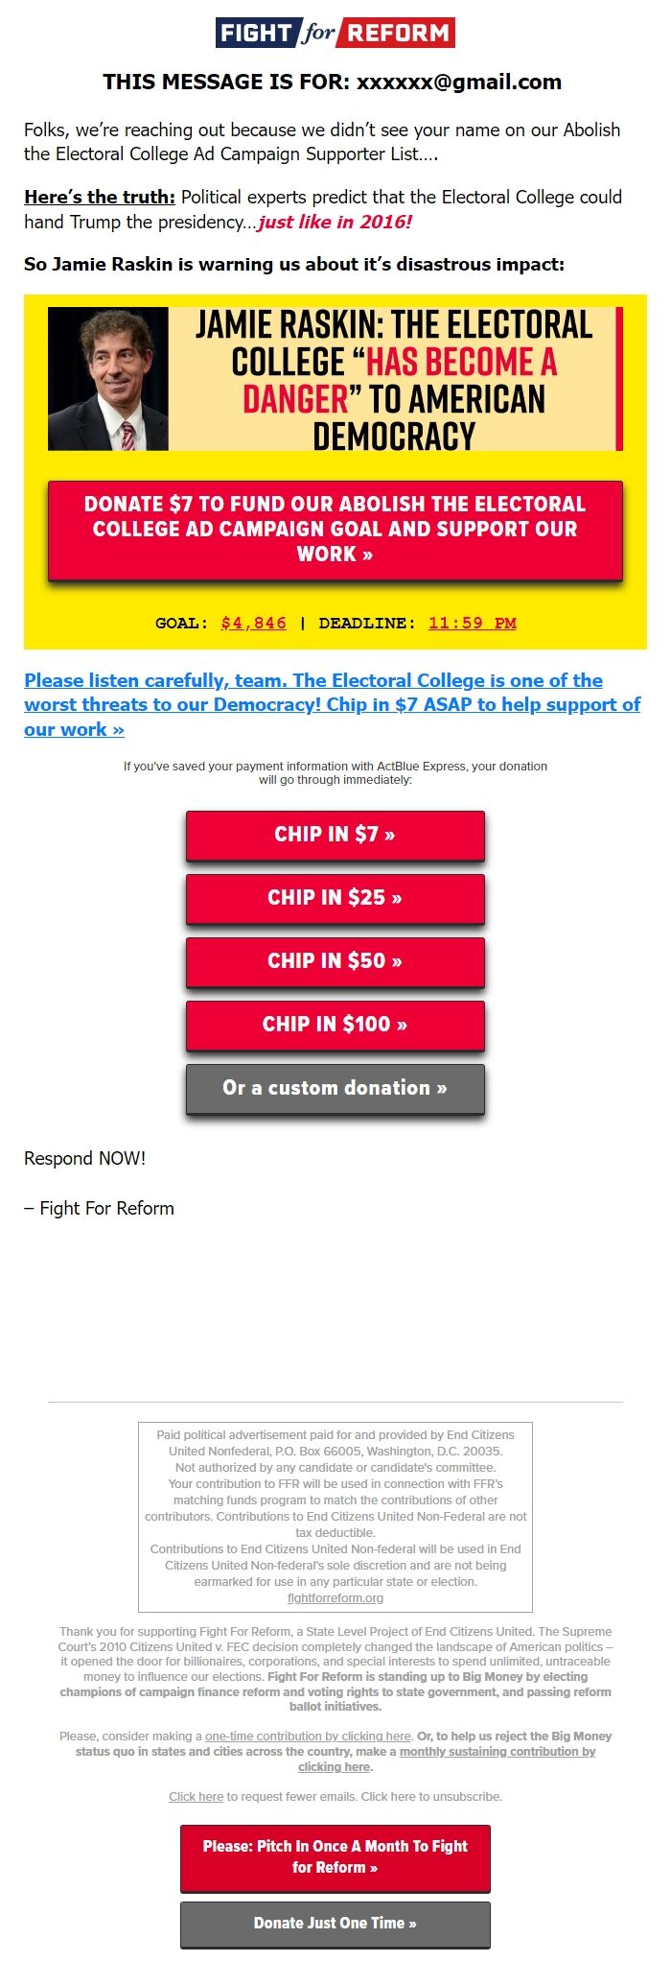
Task: Click the Donate Just One Time button
Action: pyautogui.click(x=334, y=1924)
